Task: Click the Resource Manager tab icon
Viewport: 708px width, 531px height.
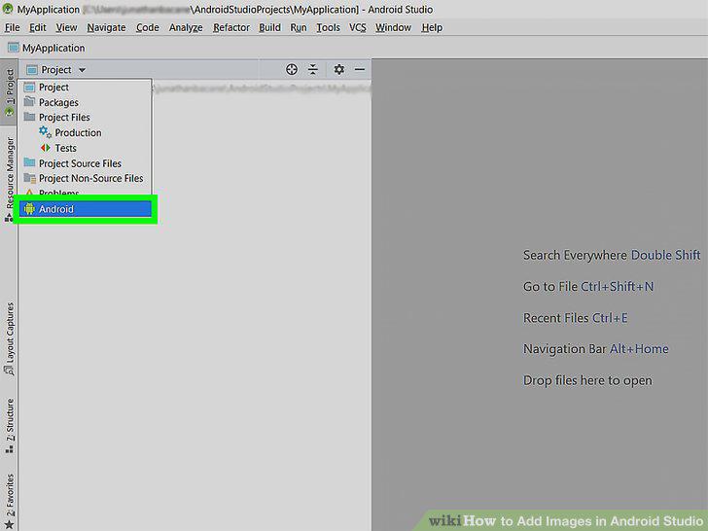Action: point(9,218)
